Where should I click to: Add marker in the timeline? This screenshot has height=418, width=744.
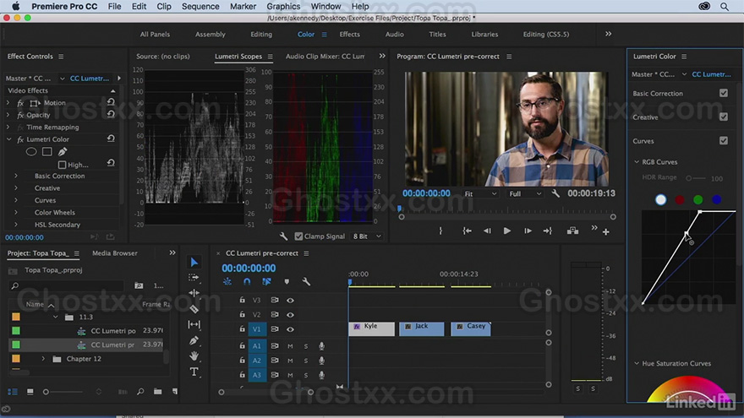point(287,281)
